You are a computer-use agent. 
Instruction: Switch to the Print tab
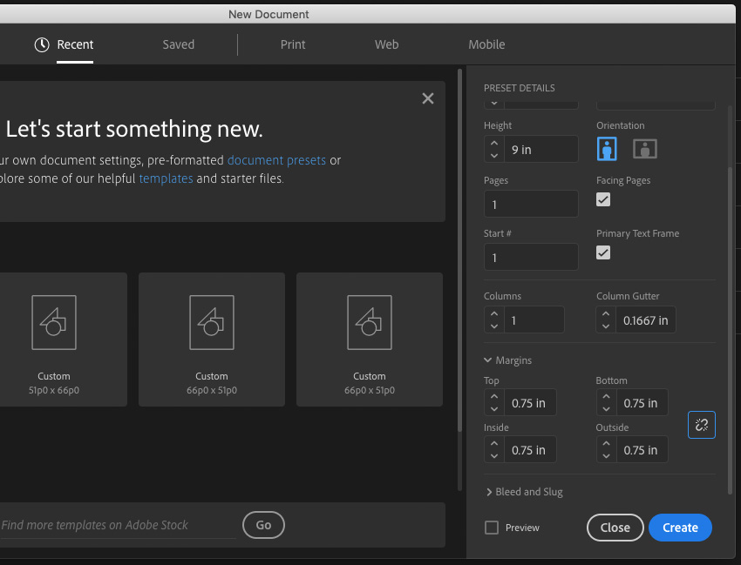(293, 44)
